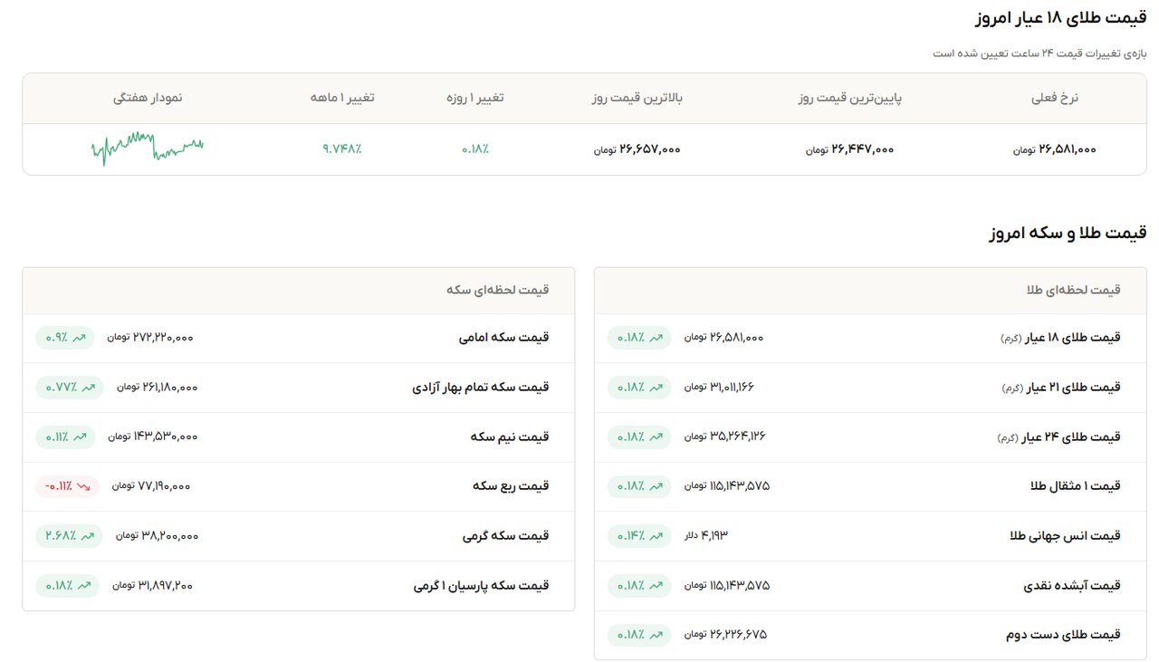Click the نرخ فعلی column header

[1055, 98]
